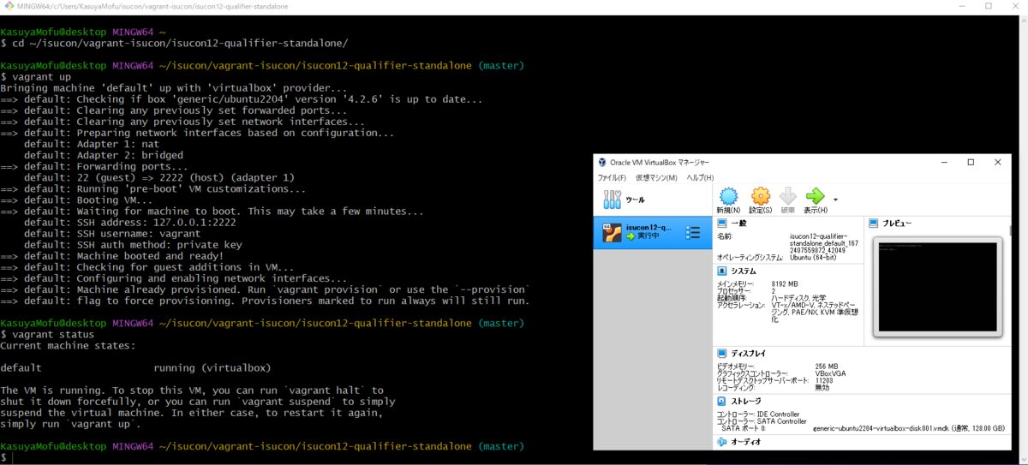Click the Storage (ストレージ) section icon

tap(722, 400)
